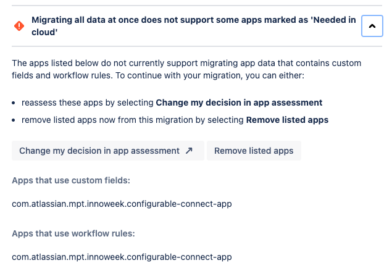The image size is (392, 276).
Task: Click the external link arrow icon
Action: [x=190, y=151]
